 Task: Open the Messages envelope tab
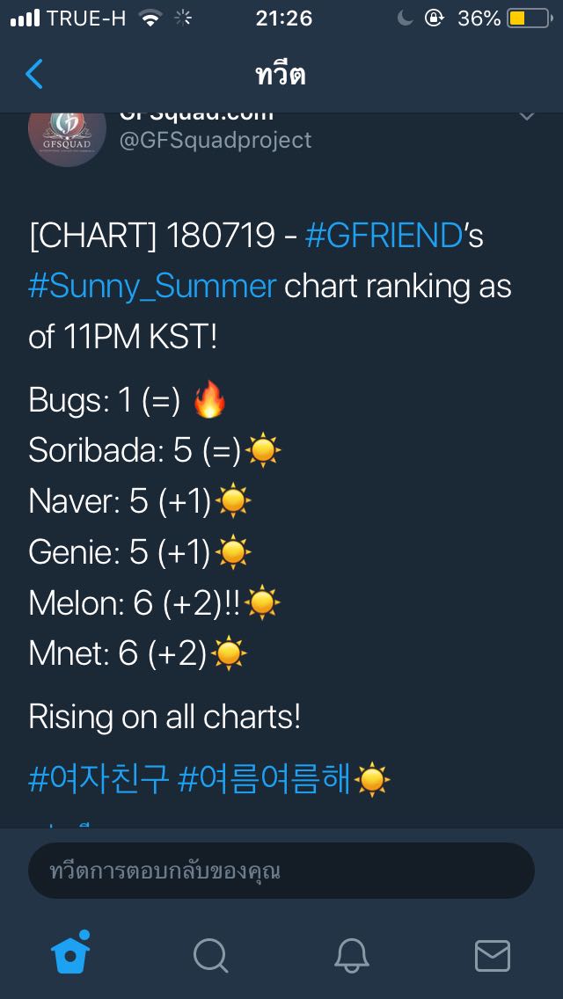click(x=493, y=956)
